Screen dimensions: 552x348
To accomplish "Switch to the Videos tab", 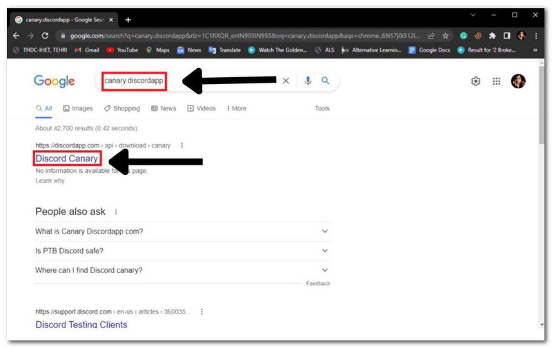I will coord(201,108).
